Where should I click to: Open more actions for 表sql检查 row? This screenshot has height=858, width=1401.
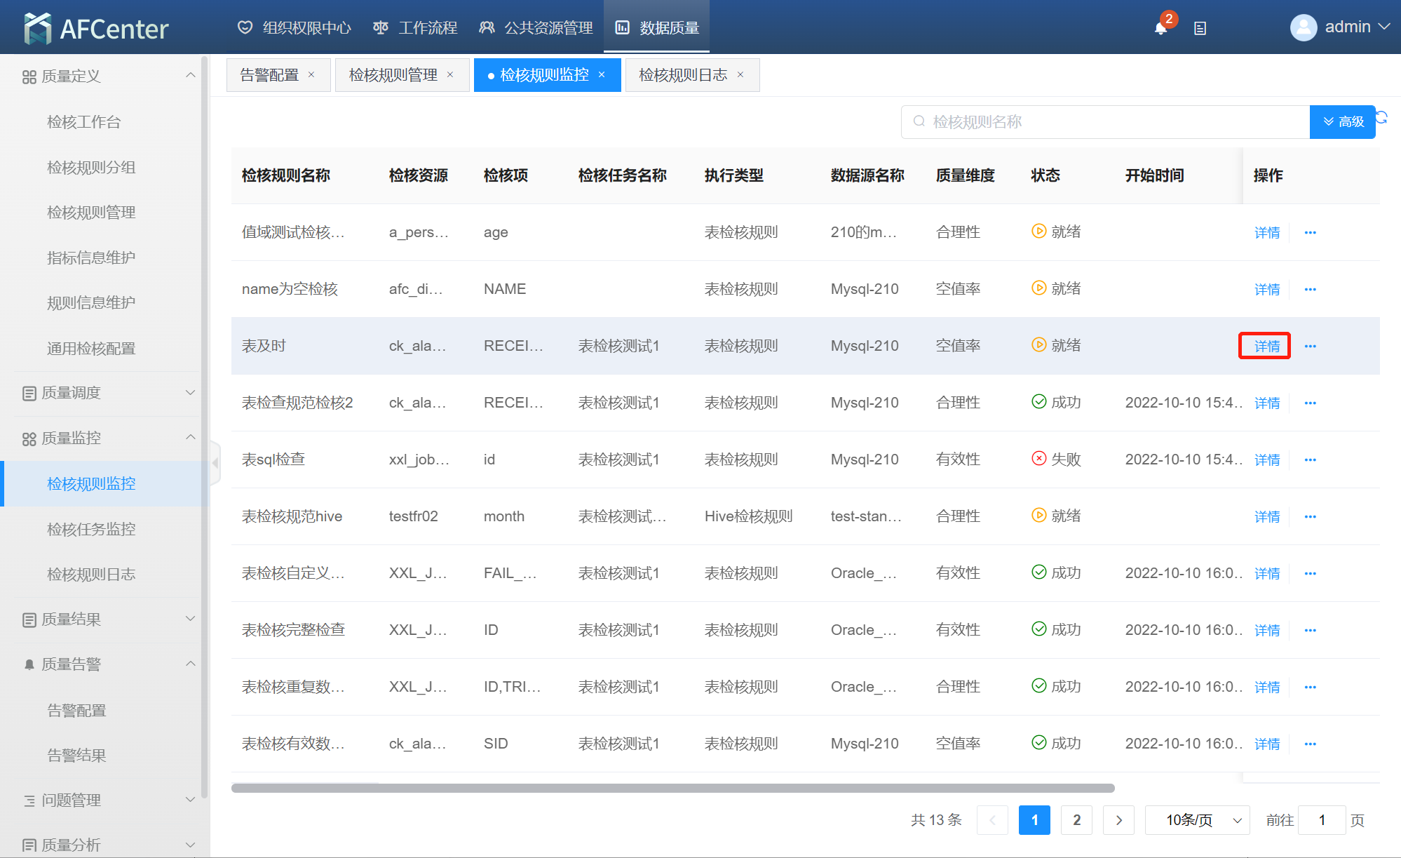click(1310, 460)
